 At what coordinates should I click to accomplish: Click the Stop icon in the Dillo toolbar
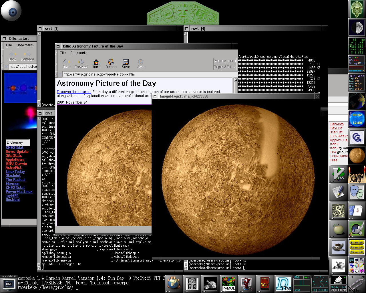pos(141,64)
